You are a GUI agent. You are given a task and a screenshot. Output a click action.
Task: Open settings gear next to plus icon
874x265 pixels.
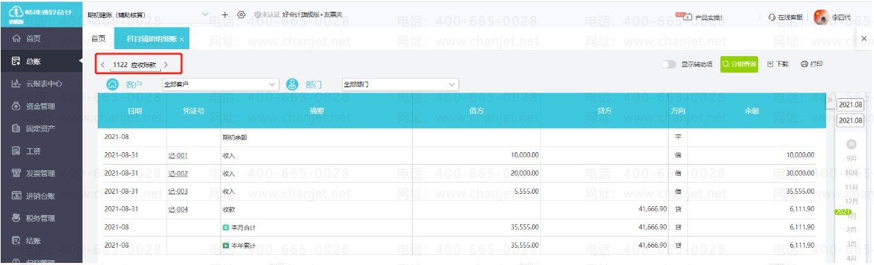[x=241, y=15]
